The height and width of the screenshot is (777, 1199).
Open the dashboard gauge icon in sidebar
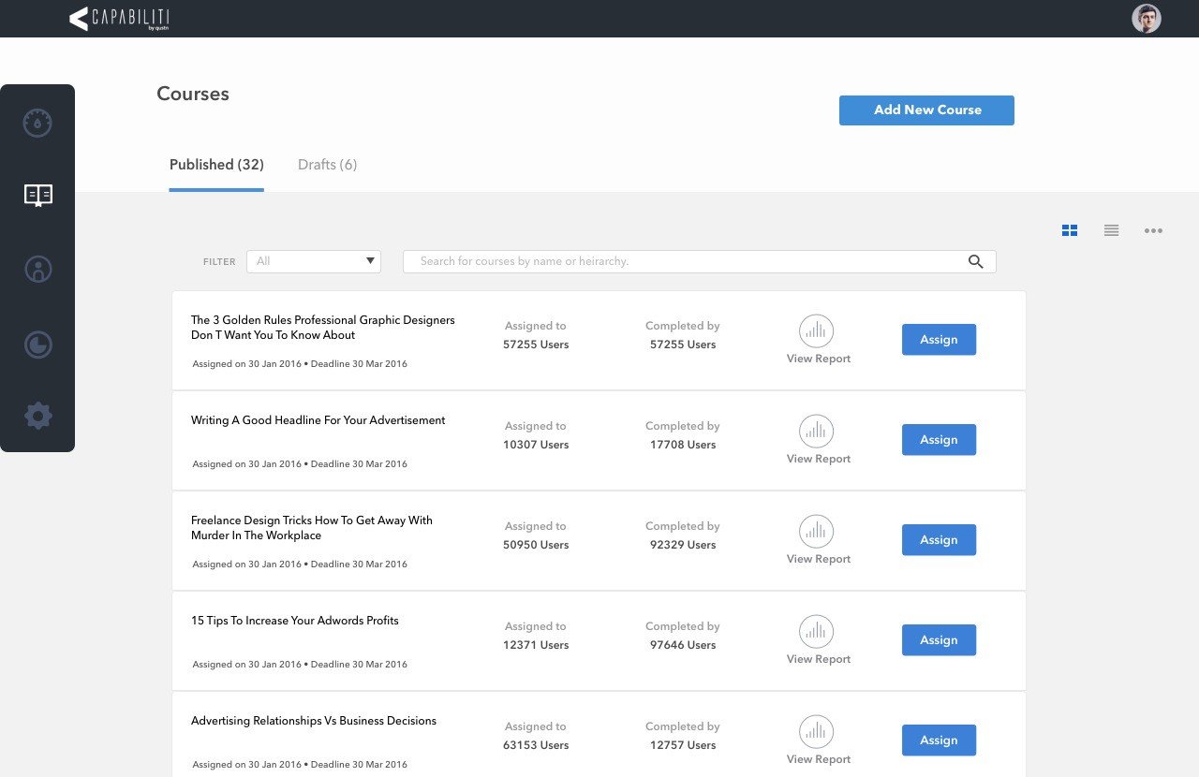pos(37,123)
